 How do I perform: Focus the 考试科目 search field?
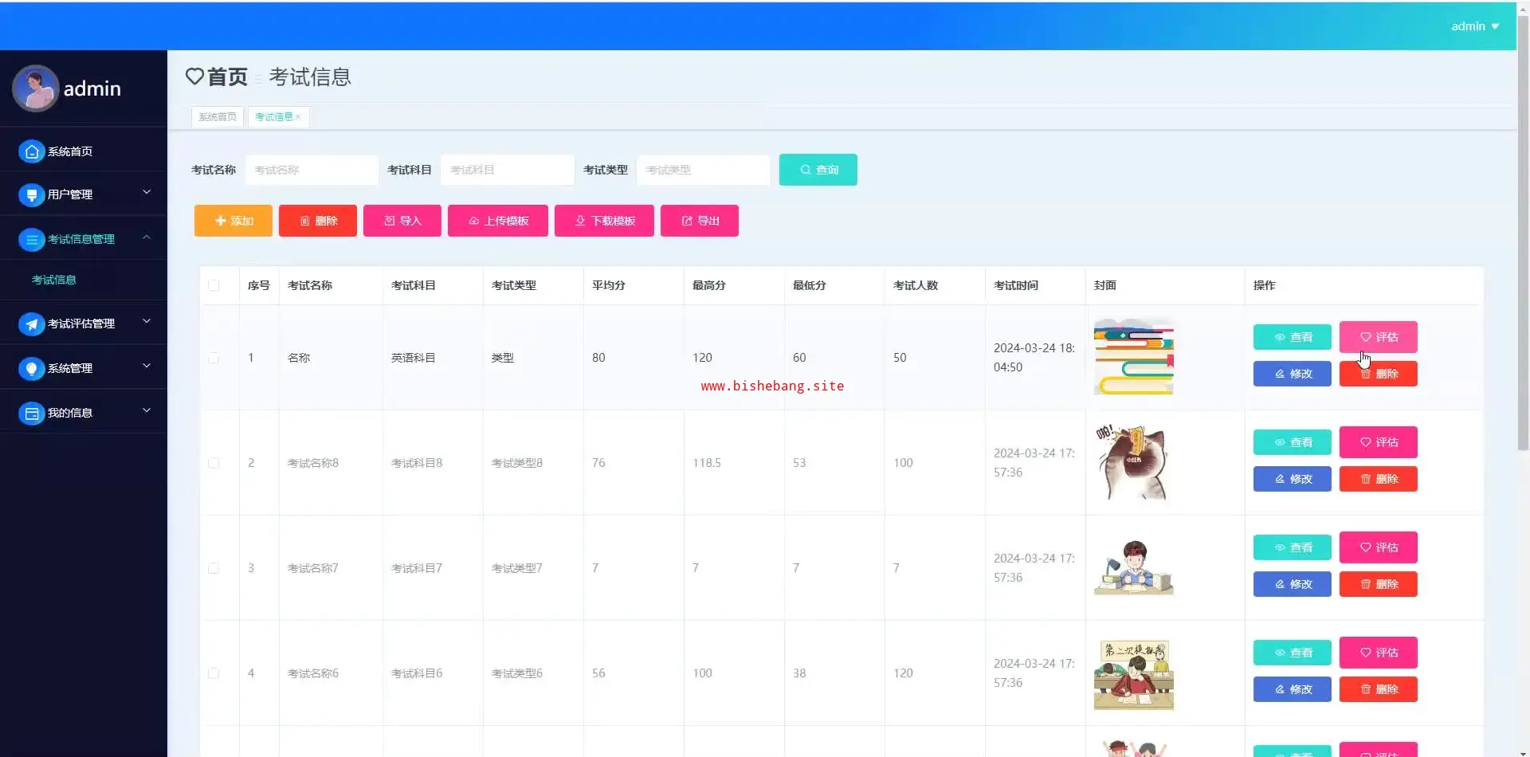point(508,170)
